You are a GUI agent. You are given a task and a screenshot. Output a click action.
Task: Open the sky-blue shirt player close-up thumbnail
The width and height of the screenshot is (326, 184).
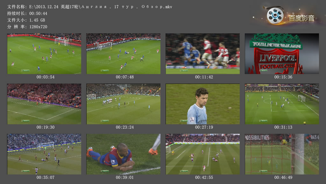(x=202, y=104)
